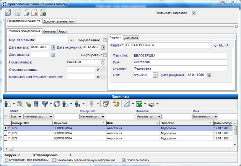Click the funnel filter icon
Screen dimensions: 241x166
tap(45, 104)
